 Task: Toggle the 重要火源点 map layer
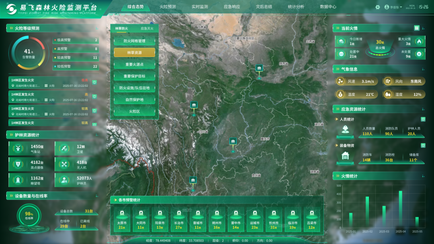pyautogui.click(x=134, y=65)
